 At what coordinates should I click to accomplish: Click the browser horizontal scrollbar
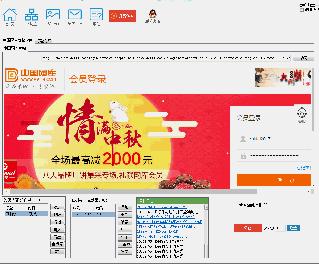click(133, 191)
